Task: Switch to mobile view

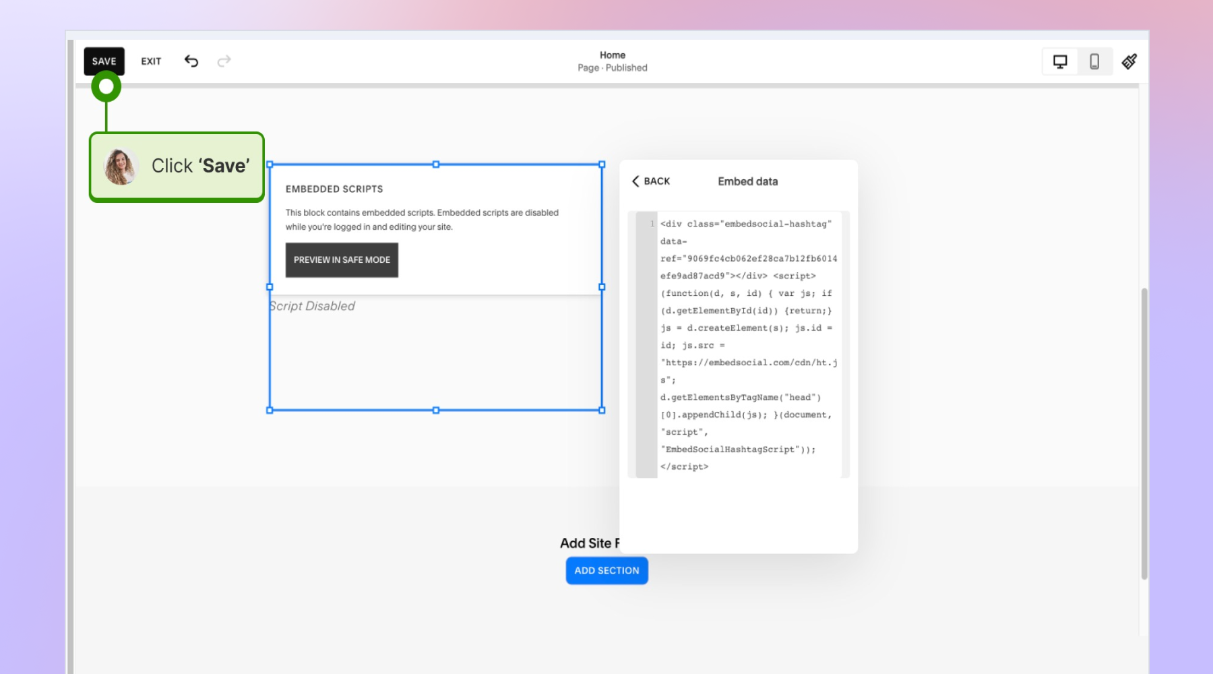Action: tap(1094, 62)
